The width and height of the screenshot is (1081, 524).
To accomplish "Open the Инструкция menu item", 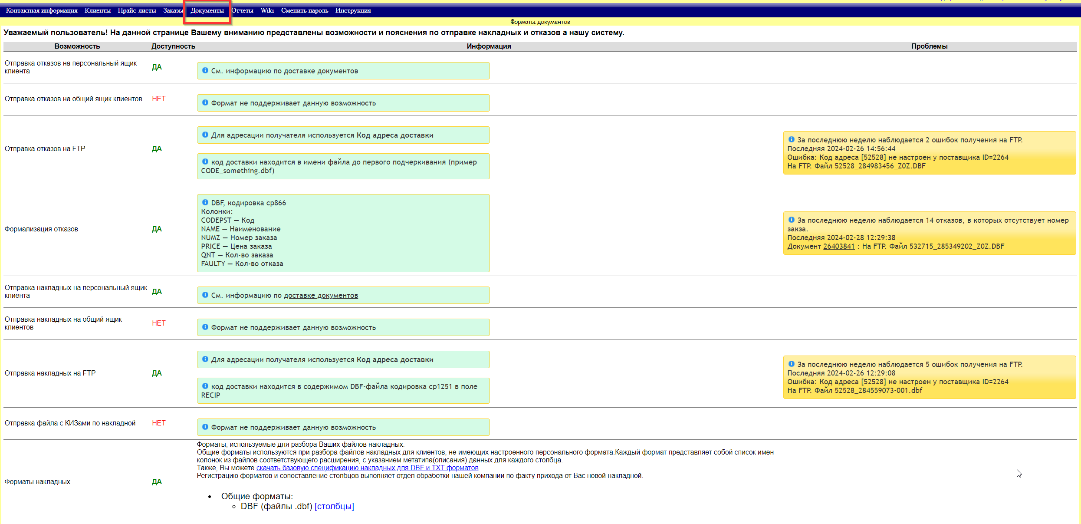I will point(353,10).
